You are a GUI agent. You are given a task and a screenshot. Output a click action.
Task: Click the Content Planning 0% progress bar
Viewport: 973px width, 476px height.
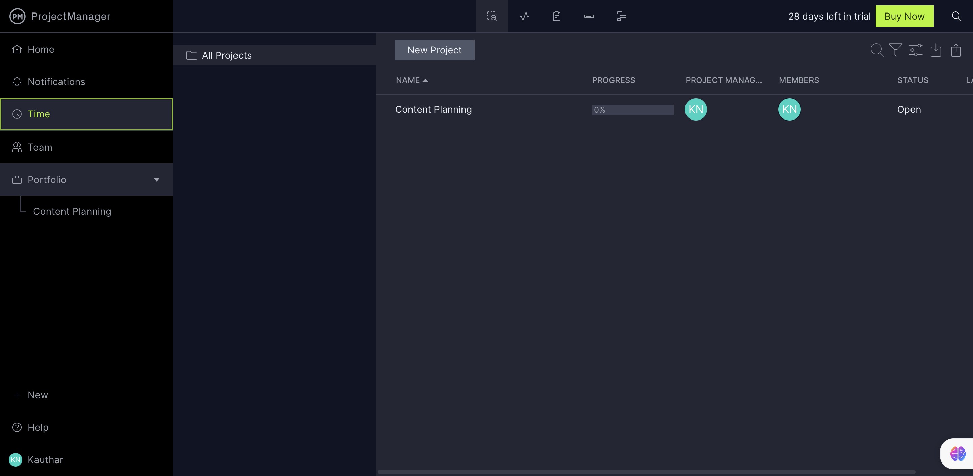[x=632, y=110]
